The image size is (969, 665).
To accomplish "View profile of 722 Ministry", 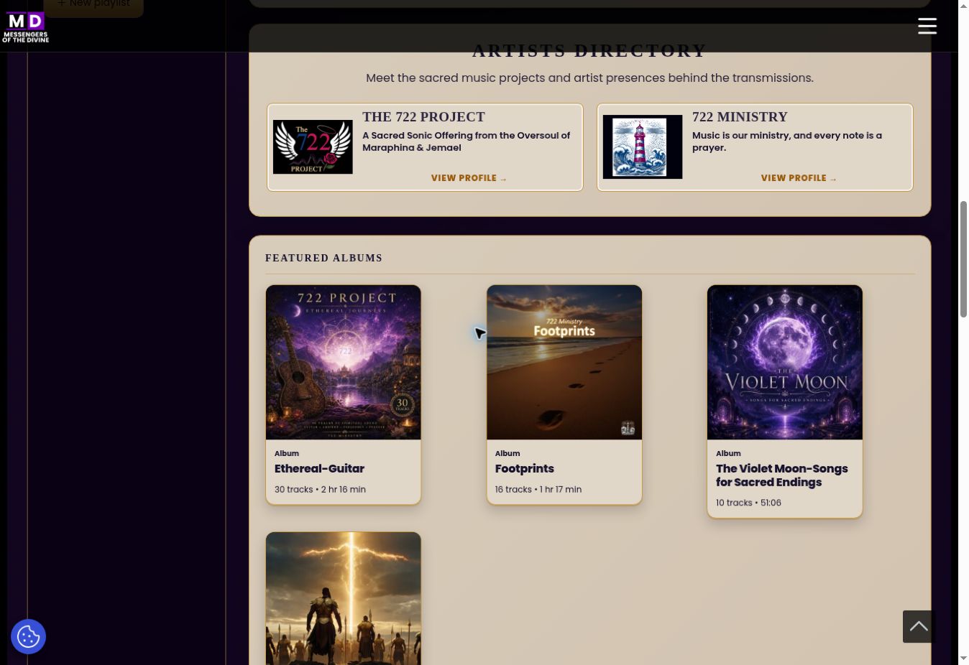I will coord(799,178).
